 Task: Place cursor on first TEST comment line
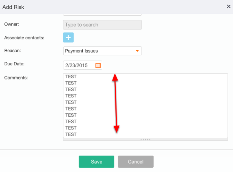[71, 77]
